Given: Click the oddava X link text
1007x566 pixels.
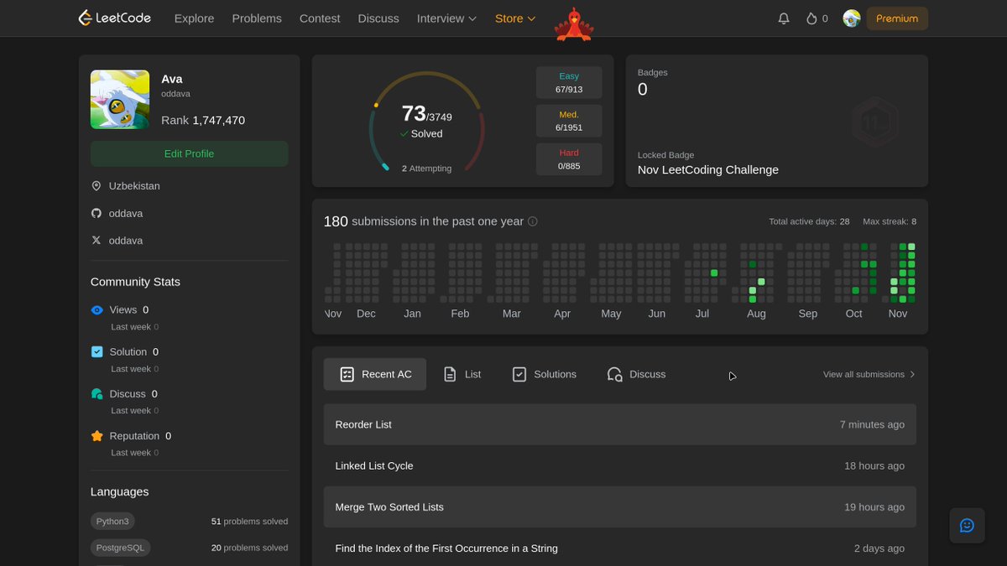Looking at the screenshot, I should coord(126,241).
